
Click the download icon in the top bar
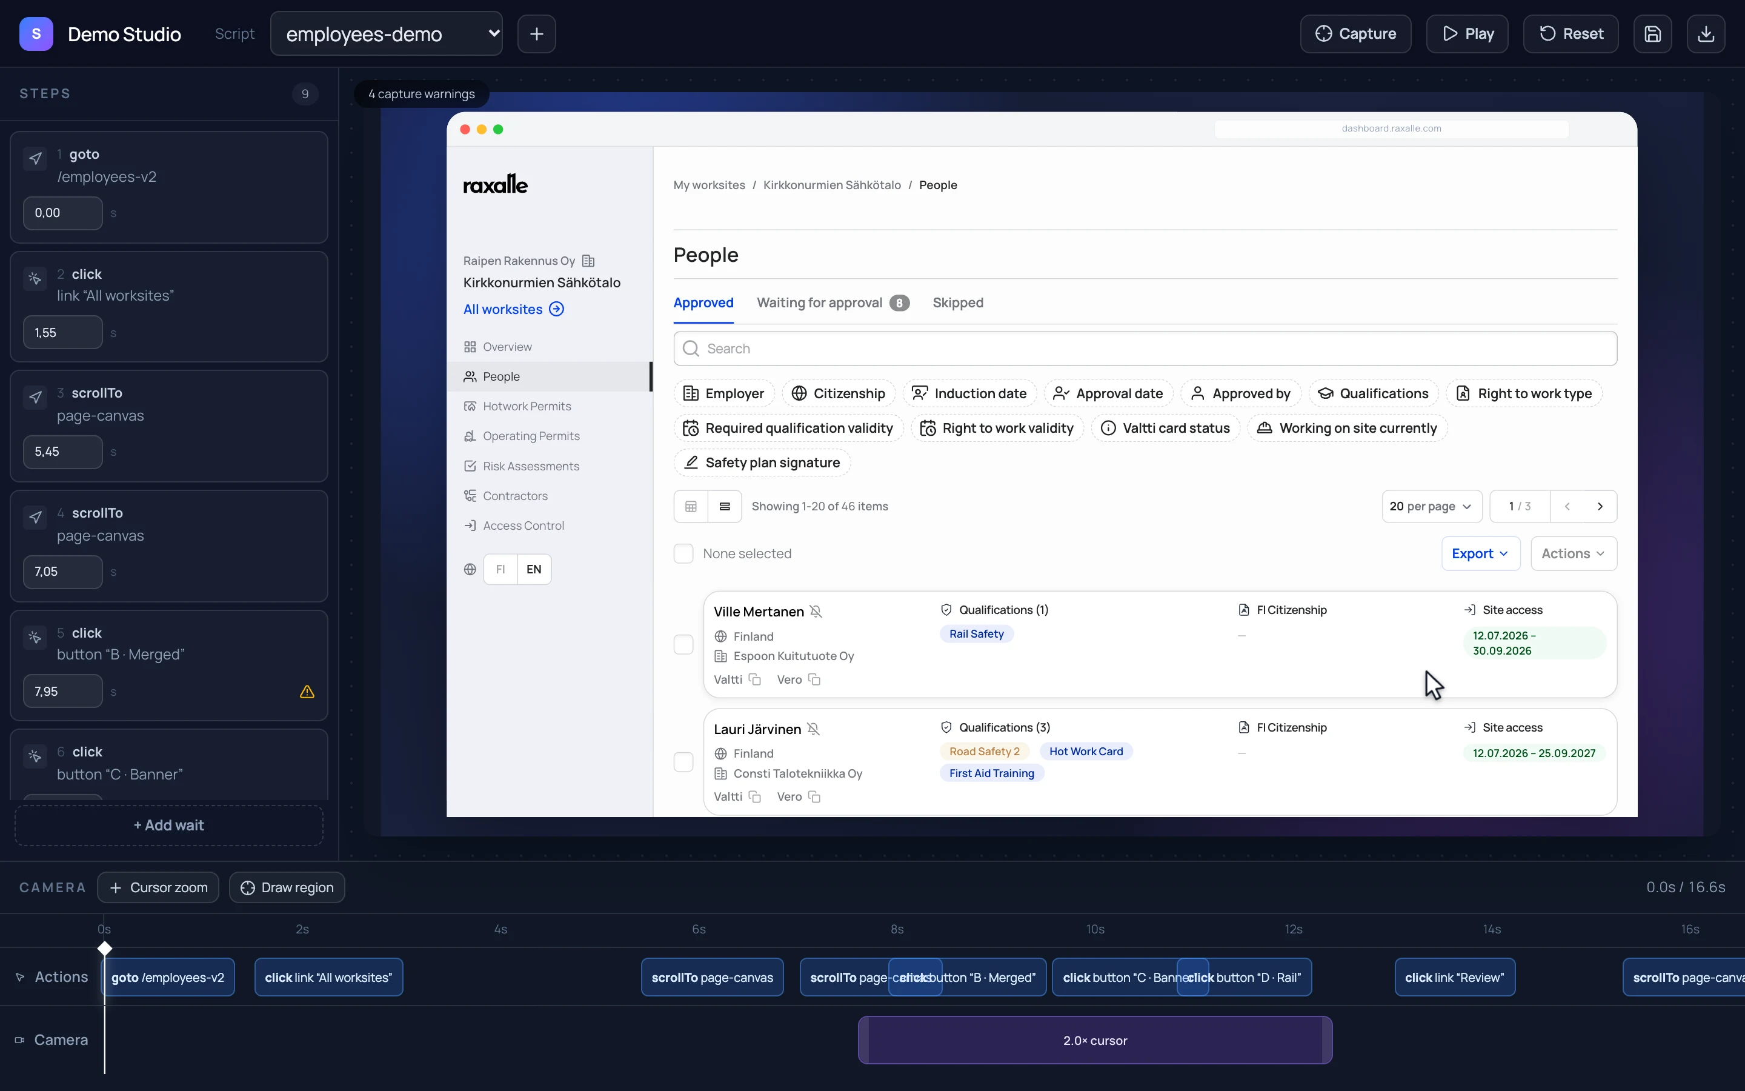click(x=1706, y=34)
